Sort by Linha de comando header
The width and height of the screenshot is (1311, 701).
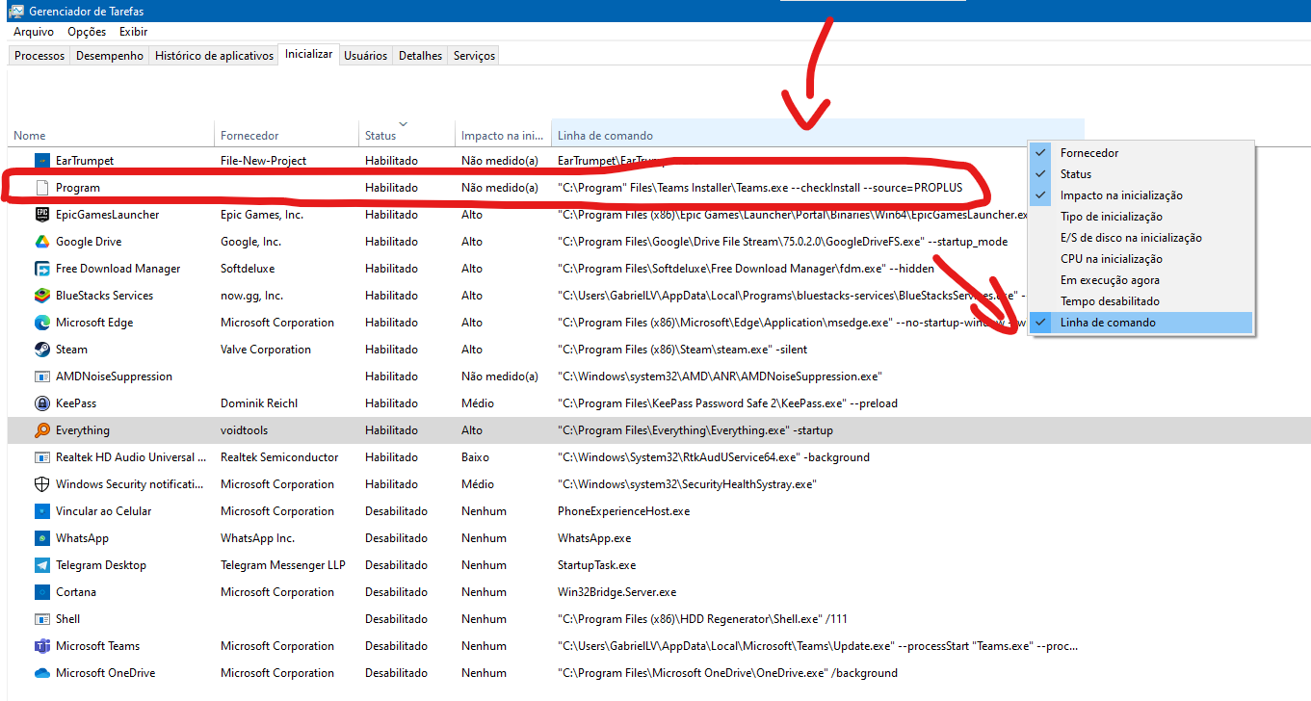pos(818,135)
